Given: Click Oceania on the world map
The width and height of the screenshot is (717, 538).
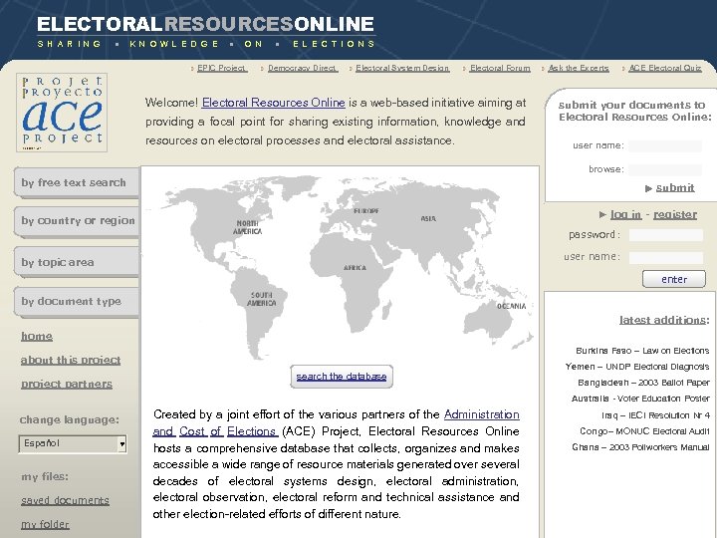Looking at the screenshot, I should (x=511, y=306).
